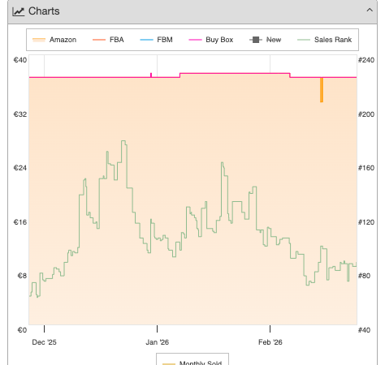
Task: Click the €8 price axis label
Action: [22, 276]
